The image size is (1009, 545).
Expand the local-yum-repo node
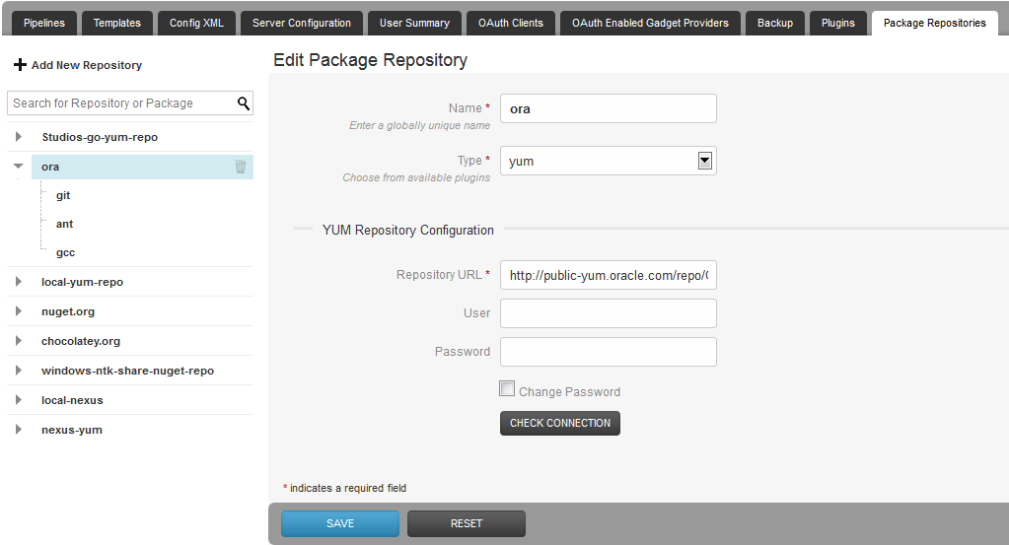click(x=18, y=282)
